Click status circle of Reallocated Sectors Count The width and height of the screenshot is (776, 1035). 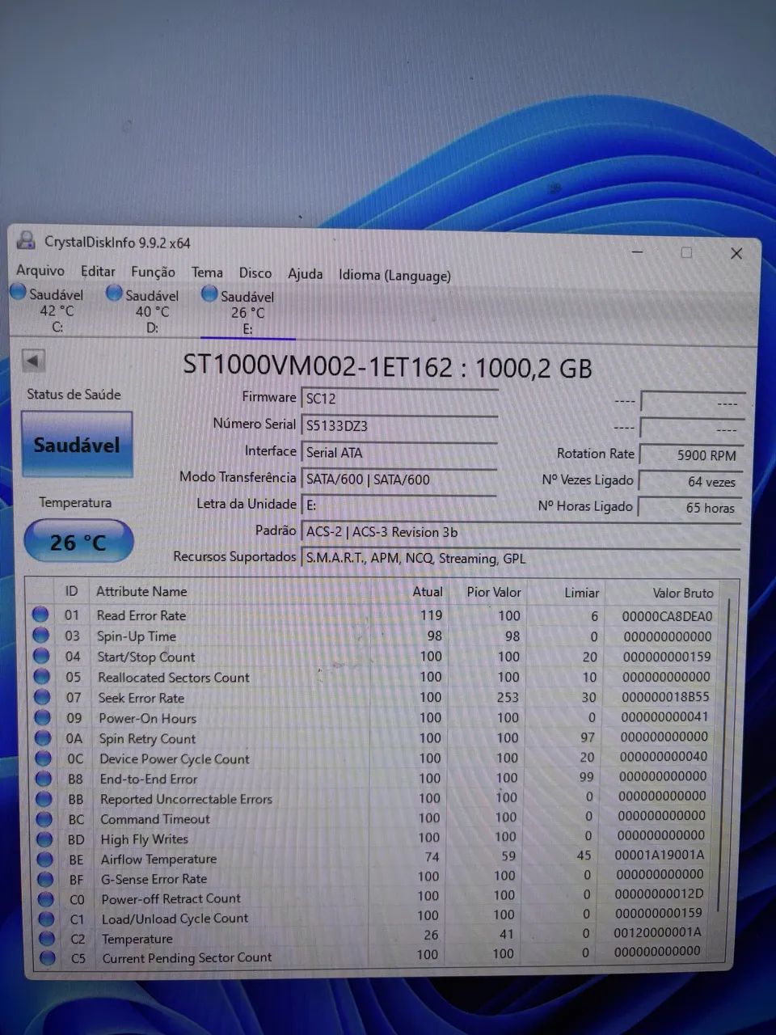41,677
